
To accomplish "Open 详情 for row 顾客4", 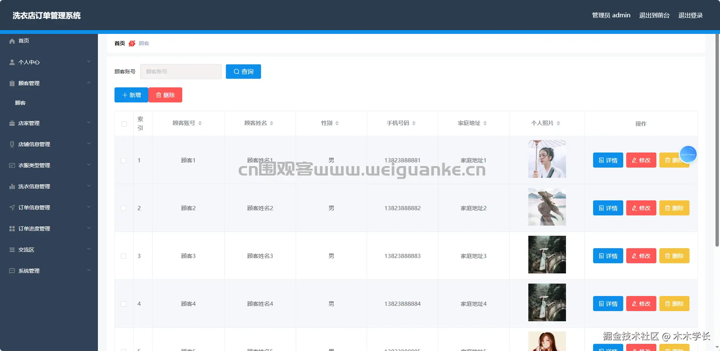I will click(x=608, y=304).
